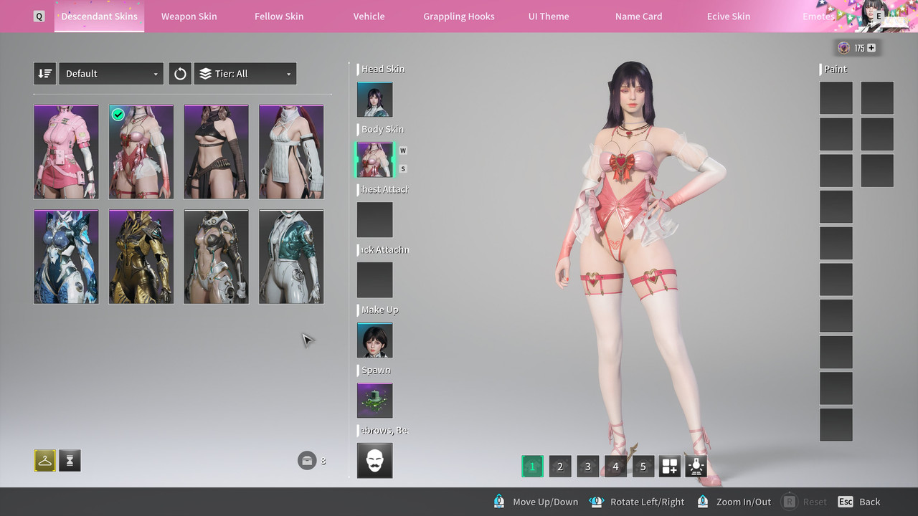Viewport: 918px width, 516px height.
Task: Click the Paint section label
Action: (836, 69)
